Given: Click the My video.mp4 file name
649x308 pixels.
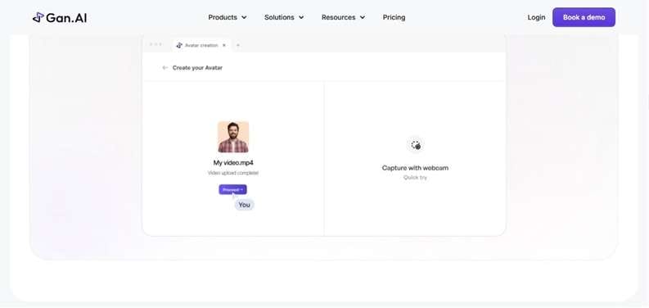Looking at the screenshot, I should tap(233, 163).
